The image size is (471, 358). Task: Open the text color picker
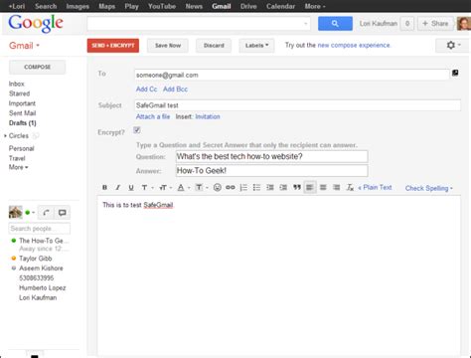(x=183, y=188)
